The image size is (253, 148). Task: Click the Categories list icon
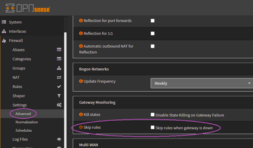pos(59,59)
